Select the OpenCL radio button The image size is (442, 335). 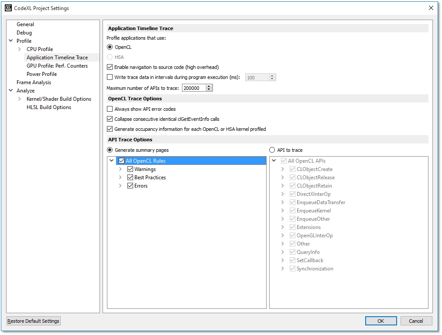(x=110, y=47)
